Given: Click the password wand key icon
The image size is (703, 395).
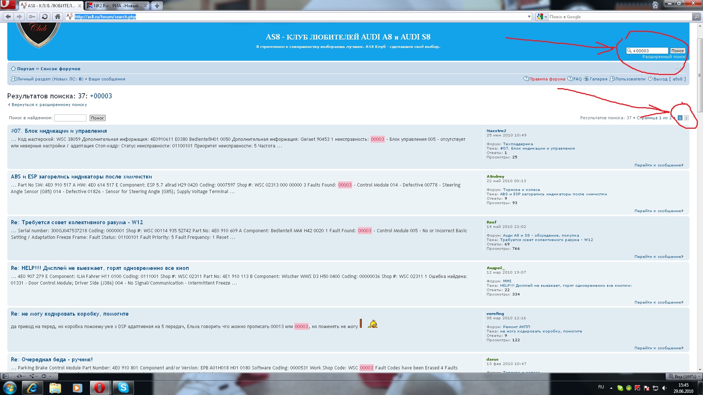Looking at the screenshot, I should click(x=32, y=16).
